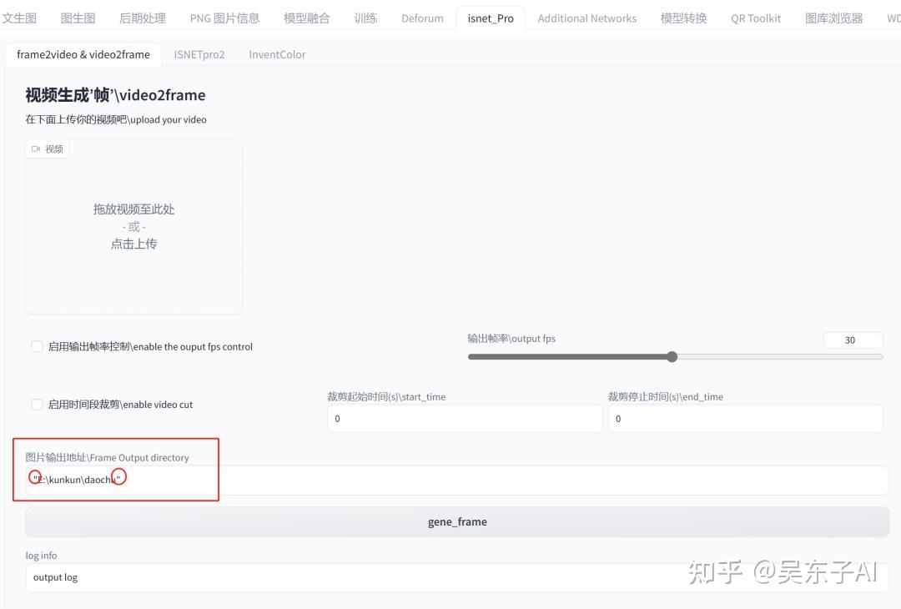Enable the output fps control checkbox
901x609 pixels.
[x=37, y=346]
